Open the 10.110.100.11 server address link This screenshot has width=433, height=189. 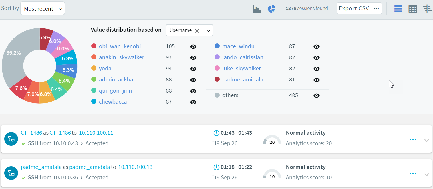pyautogui.click(x=96, y=133)
